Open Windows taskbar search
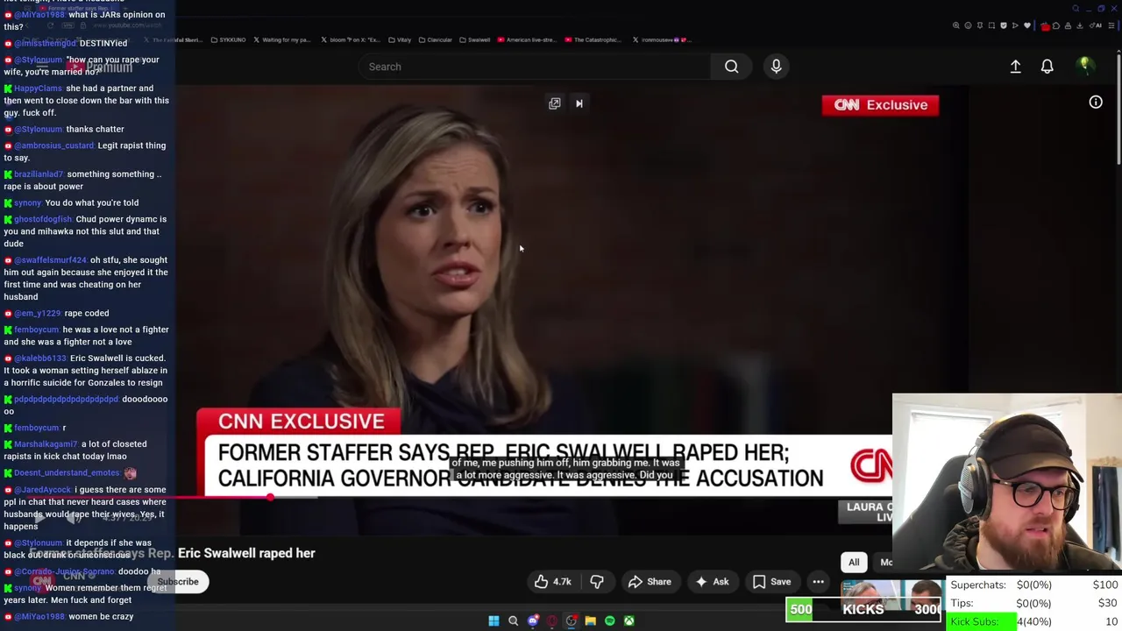Screen dimensions: 1122x631 point(513,620)
